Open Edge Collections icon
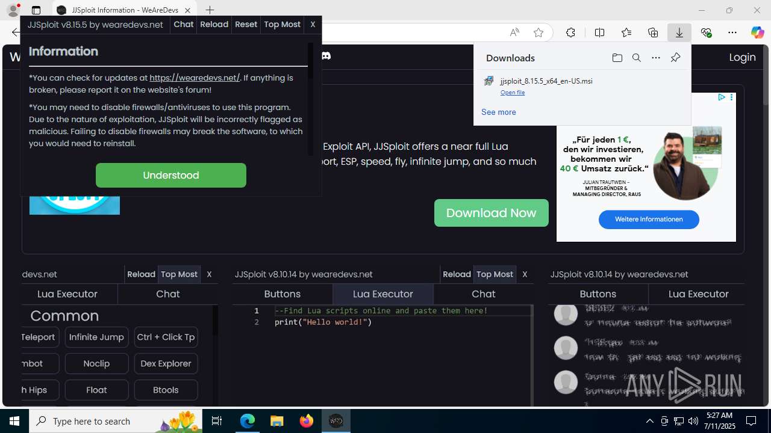This screenshot has width=771, height=433. 653,32
